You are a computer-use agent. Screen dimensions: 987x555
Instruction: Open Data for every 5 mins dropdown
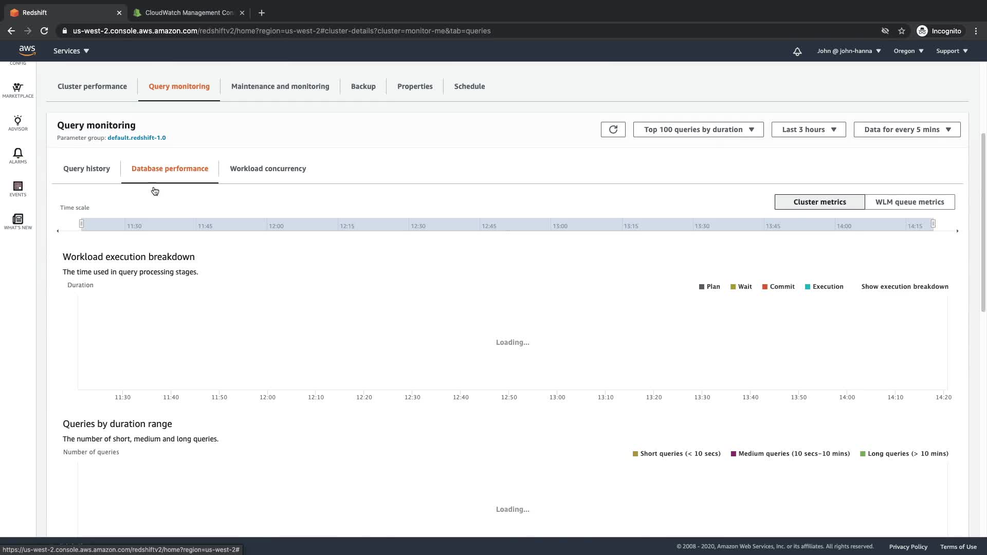pos(907,129)
